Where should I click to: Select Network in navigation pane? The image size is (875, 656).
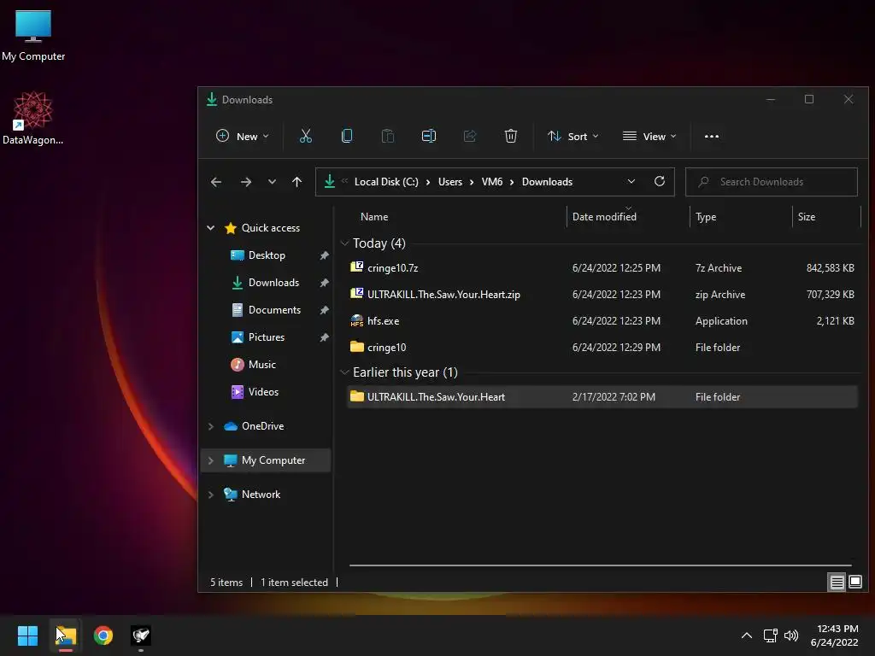click(261, 495)
